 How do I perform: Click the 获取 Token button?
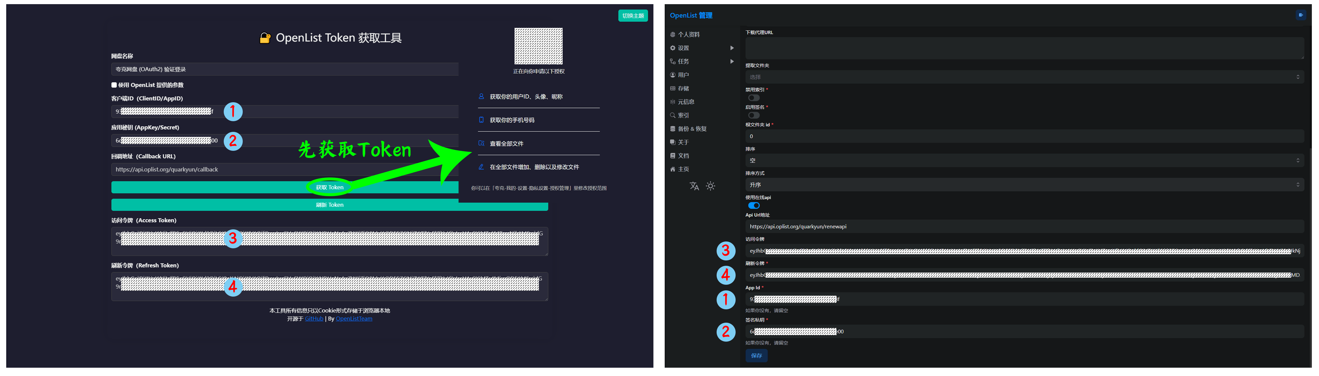pyautogui.click(x=329, y=188)
